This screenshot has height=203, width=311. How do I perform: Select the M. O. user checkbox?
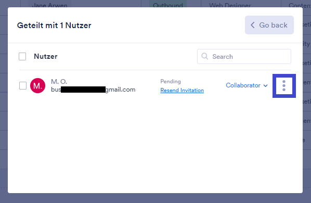(x=23, y=86)
